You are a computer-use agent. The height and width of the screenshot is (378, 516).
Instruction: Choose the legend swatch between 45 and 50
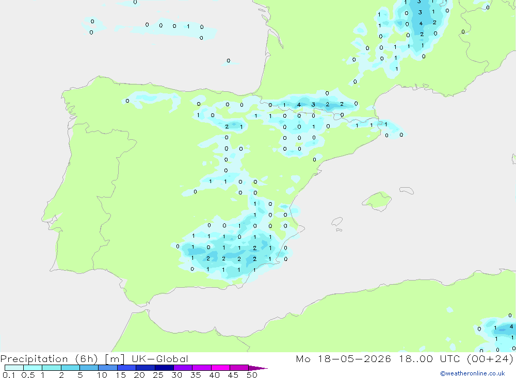[239, 368]
